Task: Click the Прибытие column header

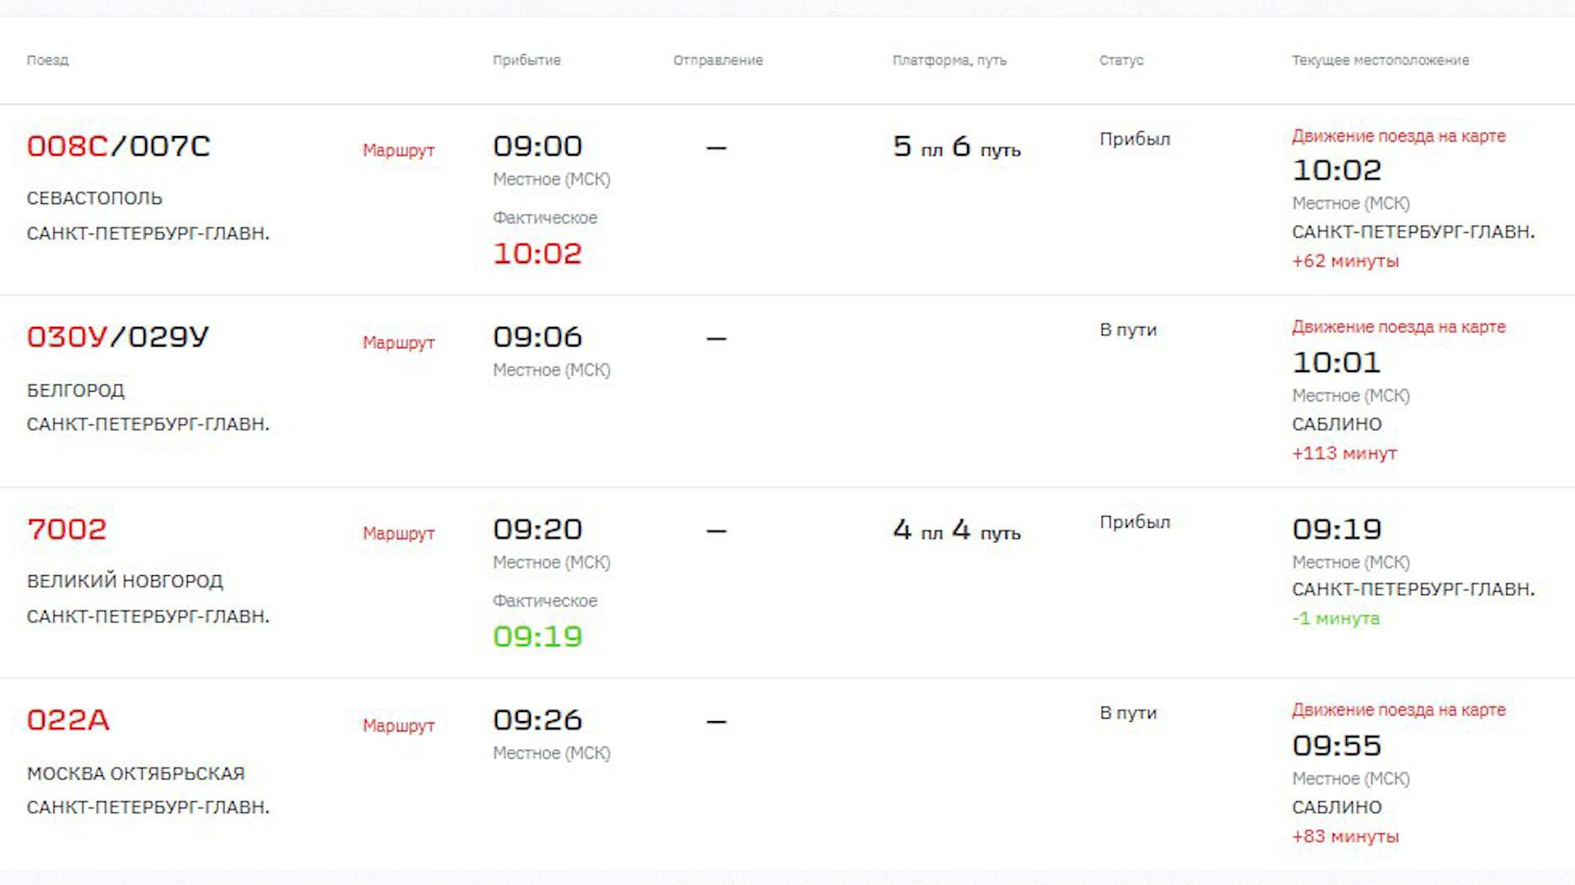Action: [x=527, y=61]
